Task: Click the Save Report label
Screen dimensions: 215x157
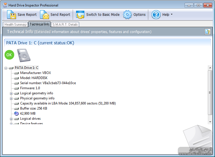Action: (27, 15)
